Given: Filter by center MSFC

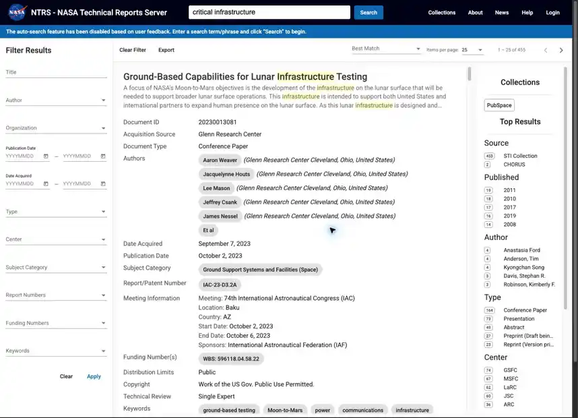Looking at the screenshot, I should [511, 379].
